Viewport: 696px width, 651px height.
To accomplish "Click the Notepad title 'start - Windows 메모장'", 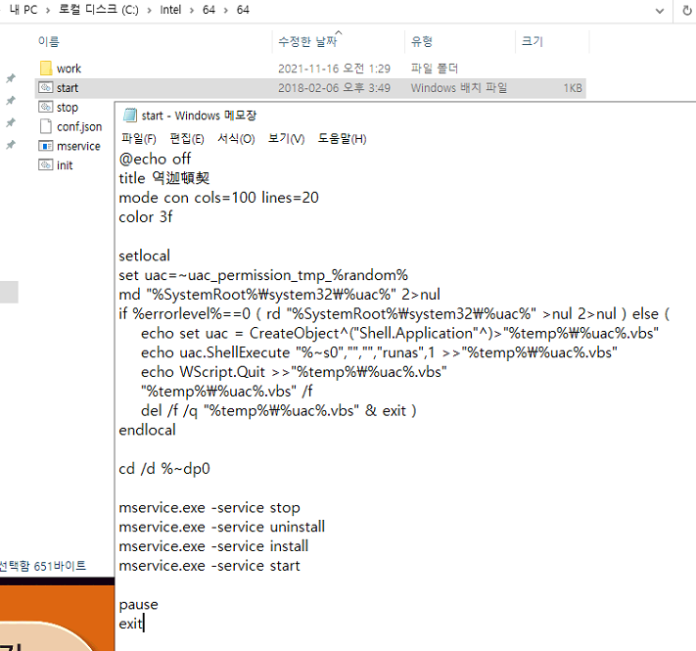I will point(199,116).
